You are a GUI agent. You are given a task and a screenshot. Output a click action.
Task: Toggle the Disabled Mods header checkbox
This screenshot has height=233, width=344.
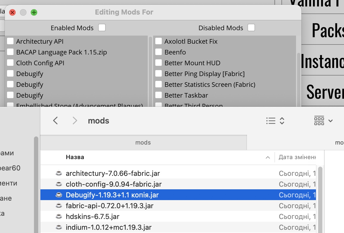tap(251, 28)
